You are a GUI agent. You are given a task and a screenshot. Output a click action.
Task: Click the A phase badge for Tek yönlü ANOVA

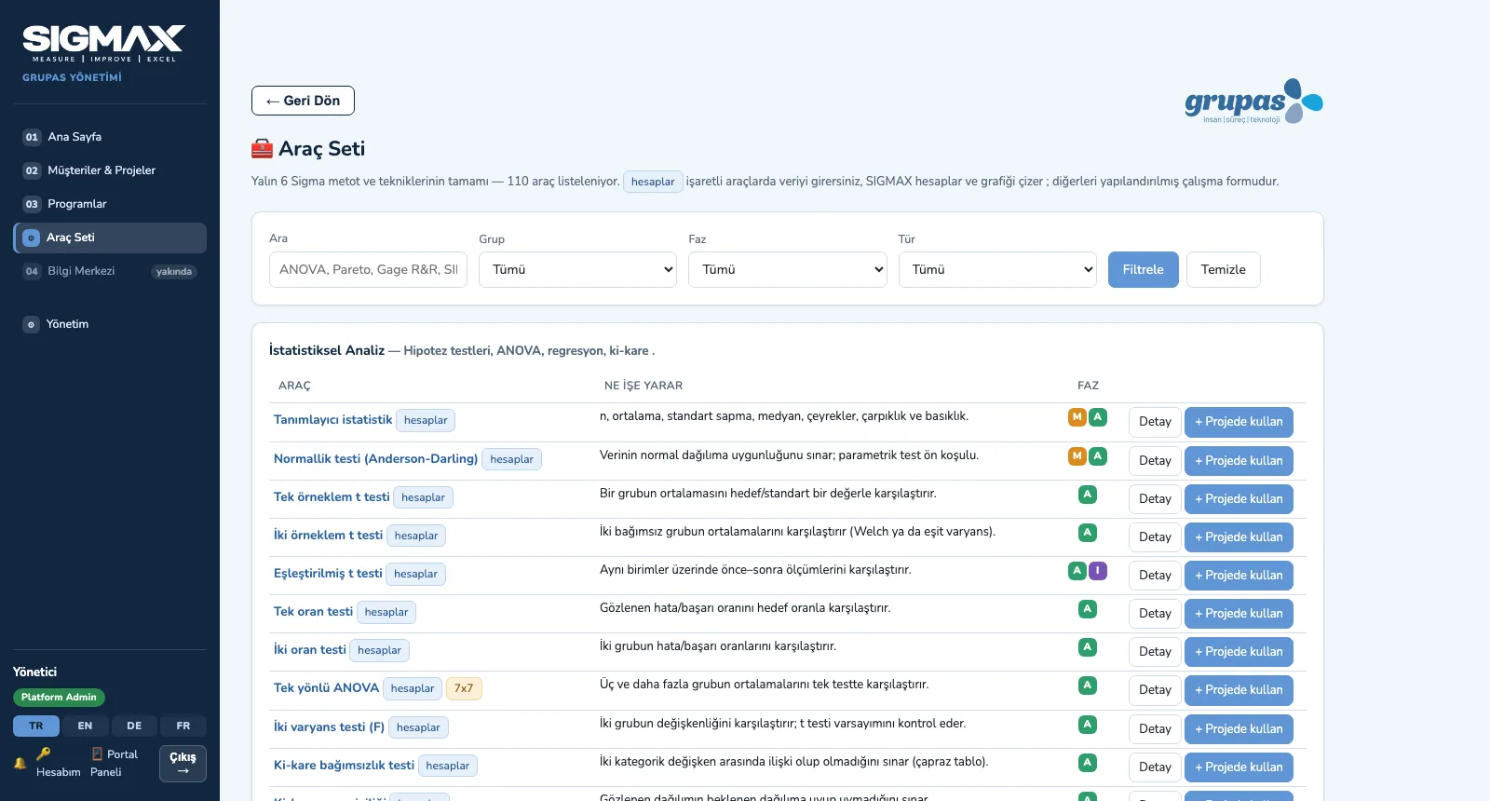[1087, 686]
